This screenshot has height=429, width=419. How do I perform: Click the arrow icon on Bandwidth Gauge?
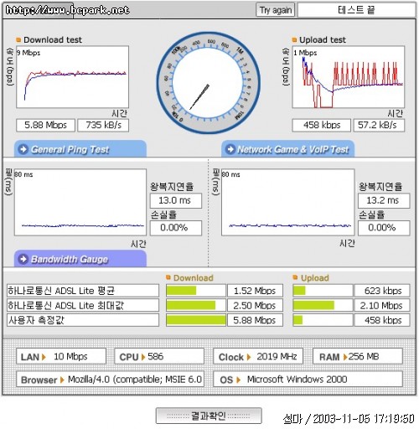click(x=23, y=259)
